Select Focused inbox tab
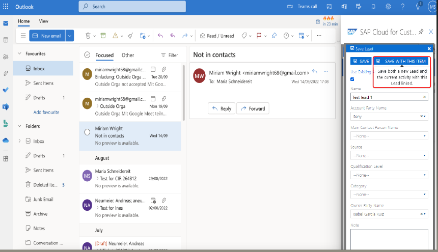The width and height of the screenshot is (438, 252). [x=104, y=55]
